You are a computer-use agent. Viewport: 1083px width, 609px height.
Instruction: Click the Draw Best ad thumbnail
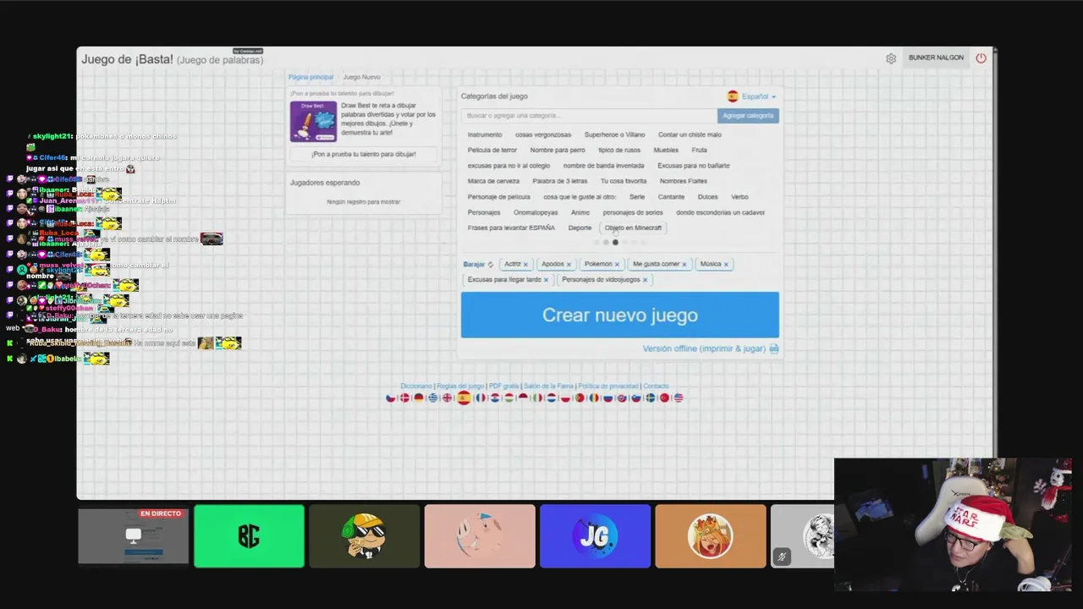pyautogui.click(x=313, y=121)
